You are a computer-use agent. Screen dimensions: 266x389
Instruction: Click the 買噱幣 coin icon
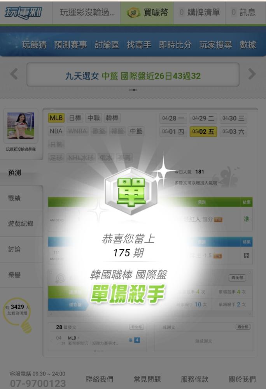pos(133,13)
